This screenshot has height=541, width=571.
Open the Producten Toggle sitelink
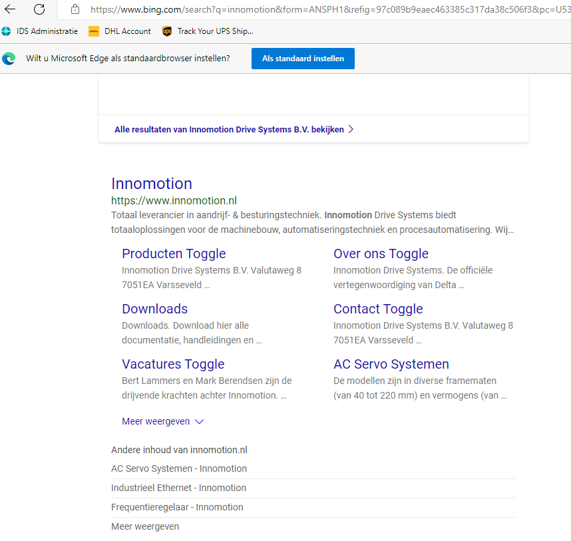click(x=174, y=254)
